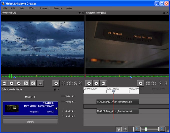The image size is (170, 133).
Task: Stop the project preview playback
Action: click(140, 83)
